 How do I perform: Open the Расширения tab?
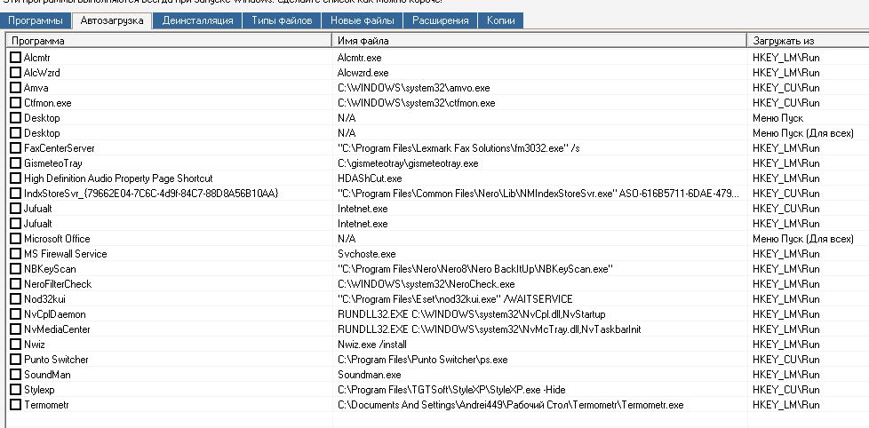pyautogui.click(x=440, y=21)
